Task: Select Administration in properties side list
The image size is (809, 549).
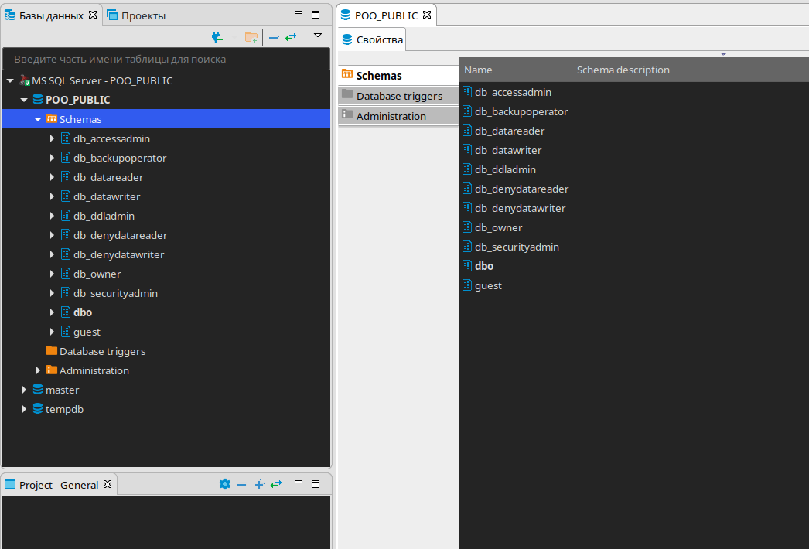Action: [x=398, y=116]
